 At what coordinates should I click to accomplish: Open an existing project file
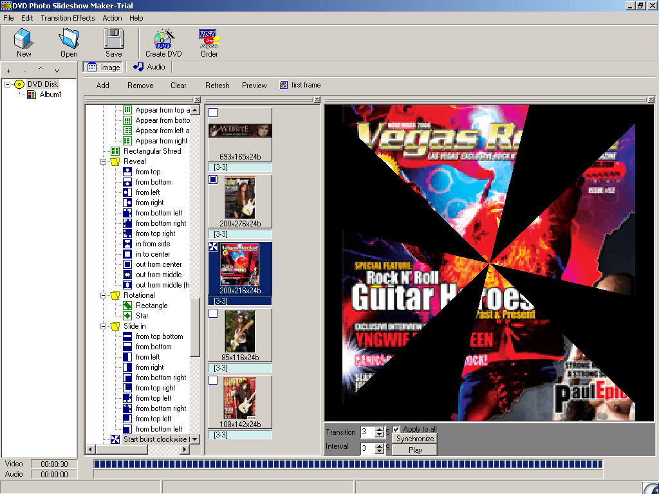[x=69, y=42]
